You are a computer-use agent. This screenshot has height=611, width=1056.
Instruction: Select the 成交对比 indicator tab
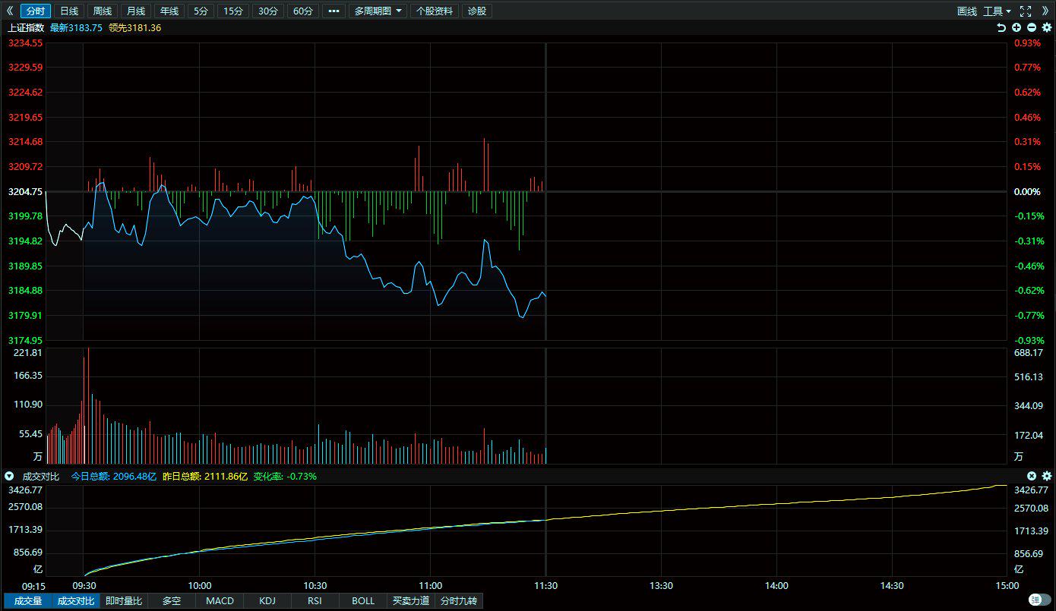[x=76, y=600]
